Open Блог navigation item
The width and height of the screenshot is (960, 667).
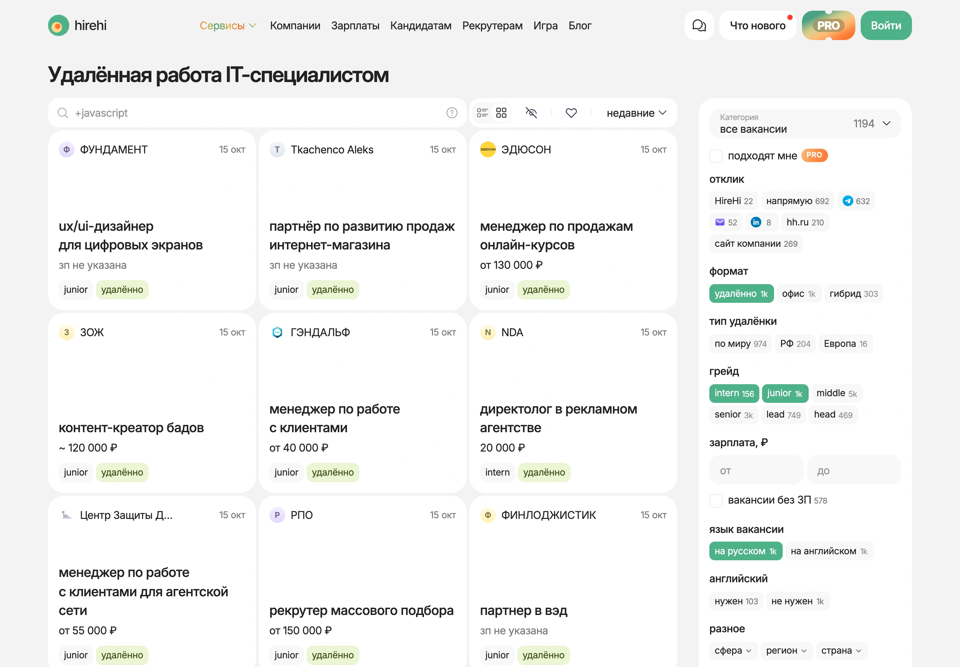(x=580, y=25)
